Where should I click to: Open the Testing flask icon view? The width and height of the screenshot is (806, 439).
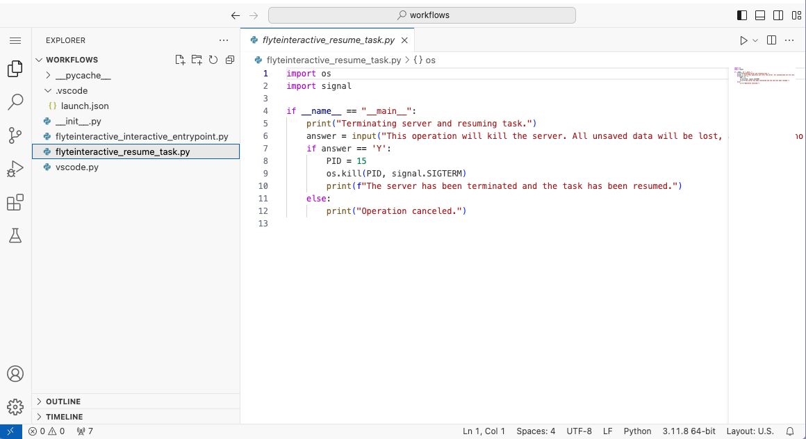point(15,236)
